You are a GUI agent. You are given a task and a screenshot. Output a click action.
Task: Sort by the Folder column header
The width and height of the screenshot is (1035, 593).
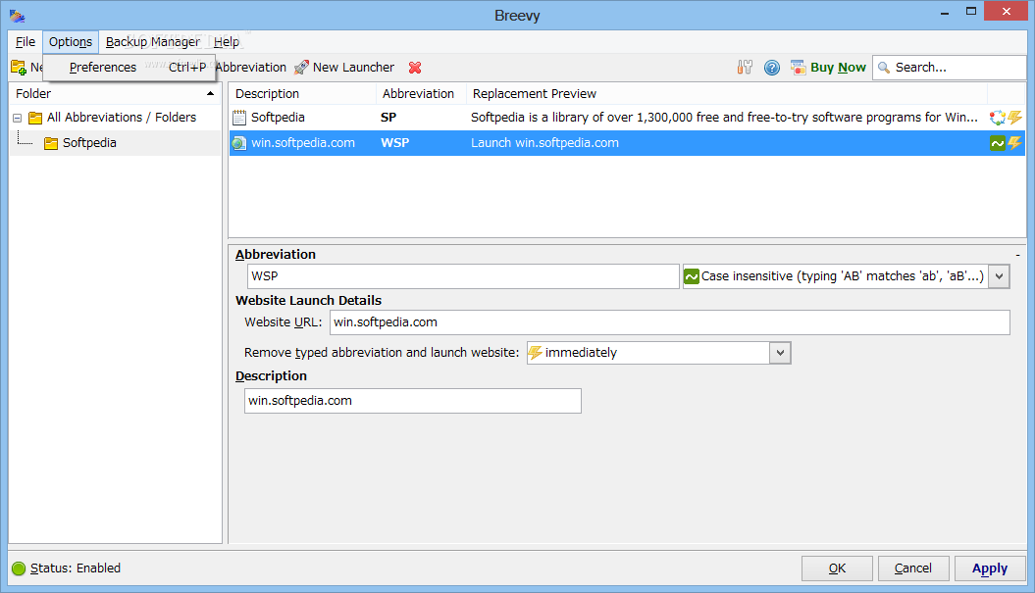point(115,94)
